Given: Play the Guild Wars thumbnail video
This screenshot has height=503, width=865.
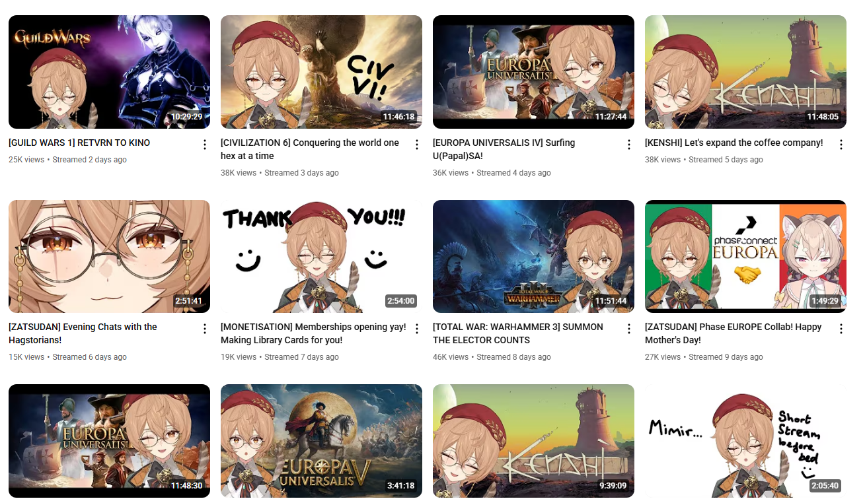Looking at the screenshot, I should pos(109,72).
